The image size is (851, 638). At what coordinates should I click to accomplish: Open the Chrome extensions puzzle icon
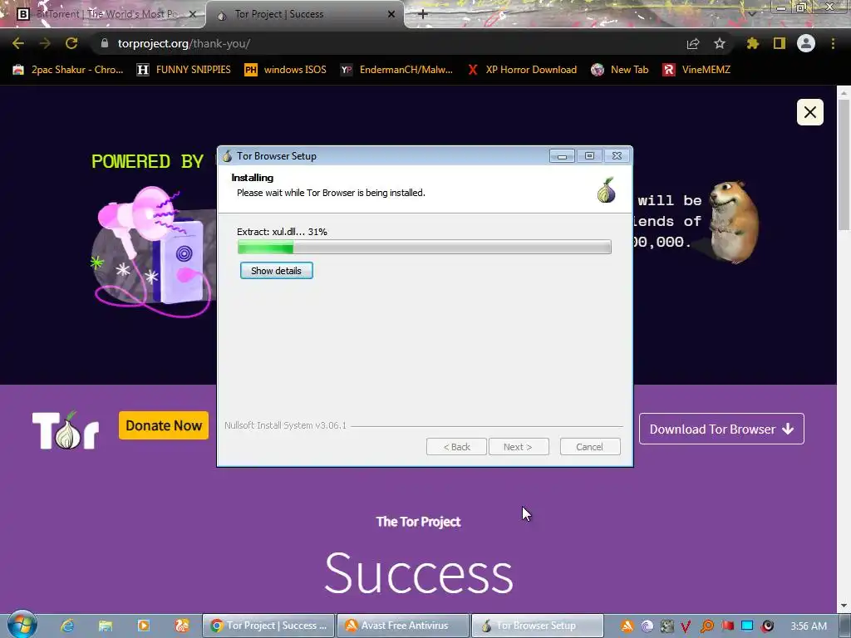pos(753,43)
